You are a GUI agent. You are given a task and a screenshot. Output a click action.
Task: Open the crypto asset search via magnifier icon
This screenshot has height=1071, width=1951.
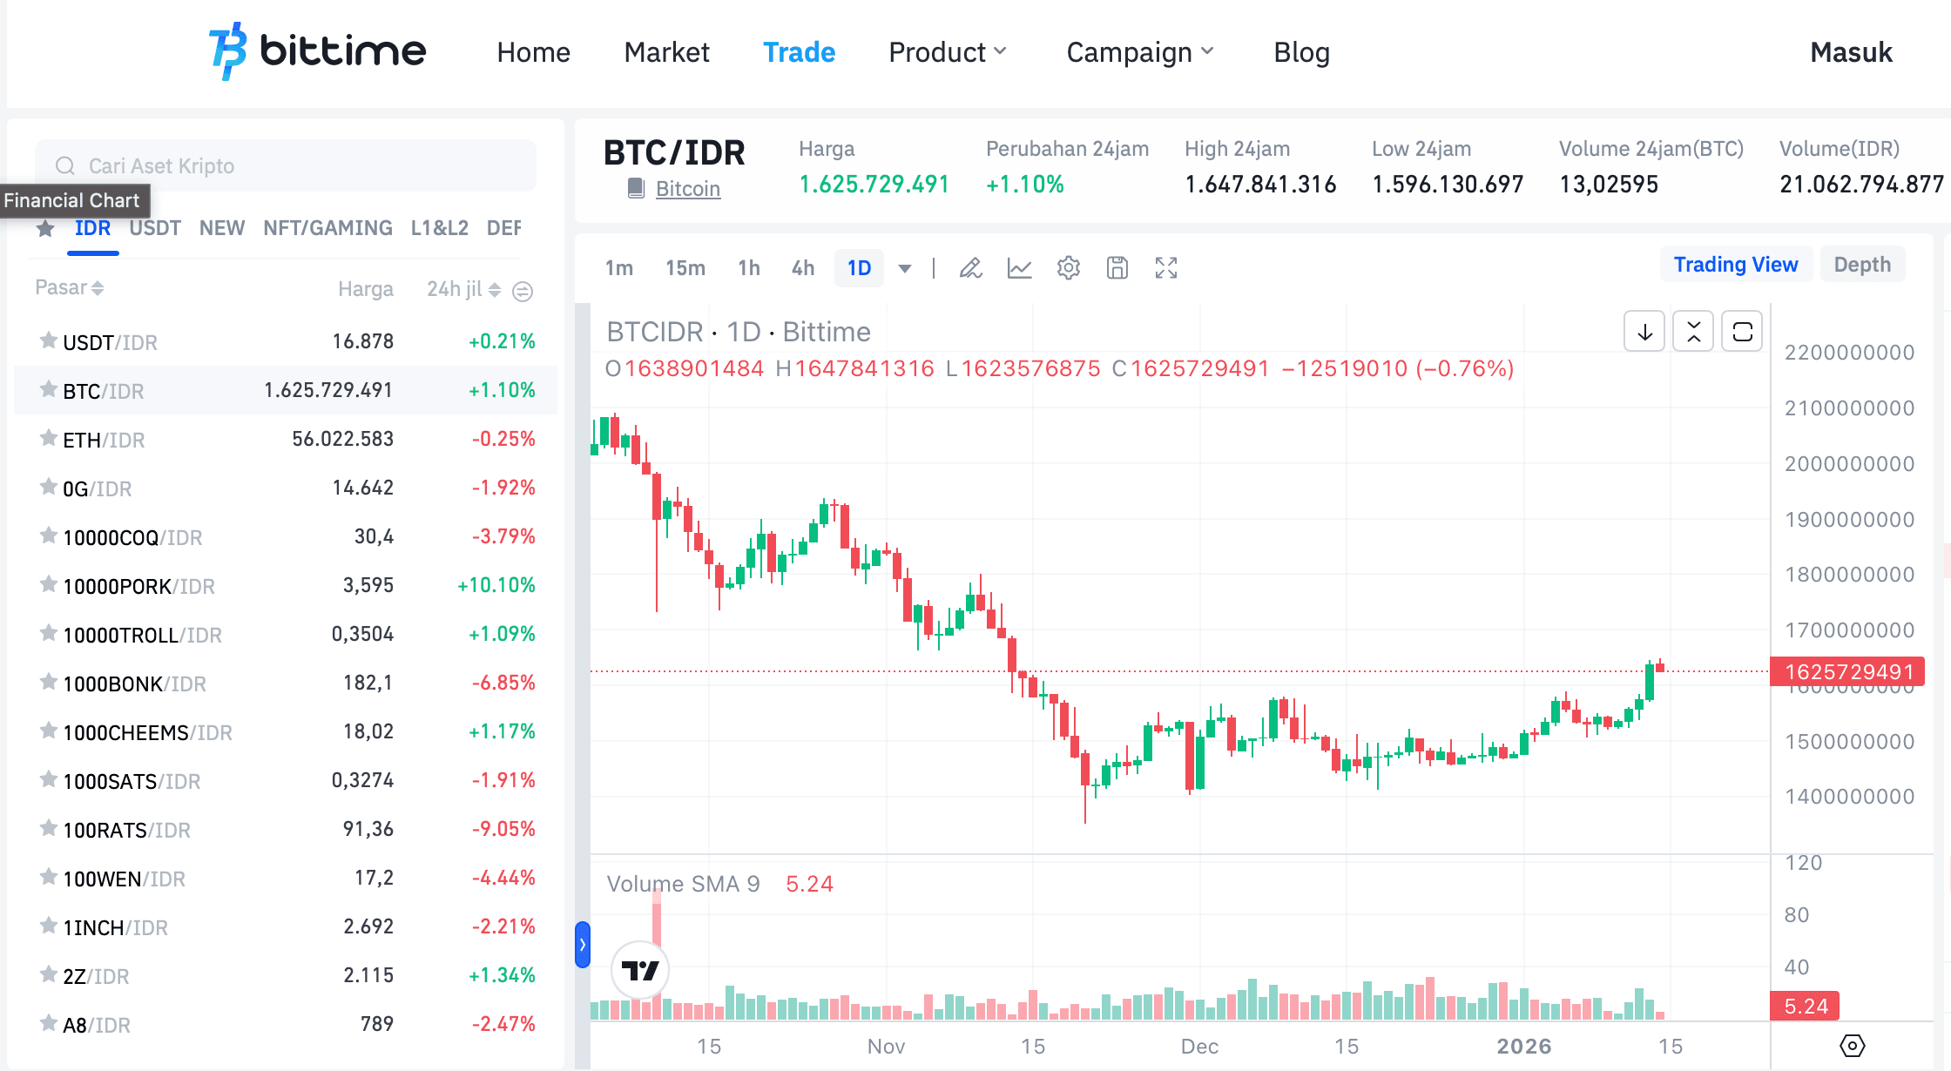pos(65,165)
